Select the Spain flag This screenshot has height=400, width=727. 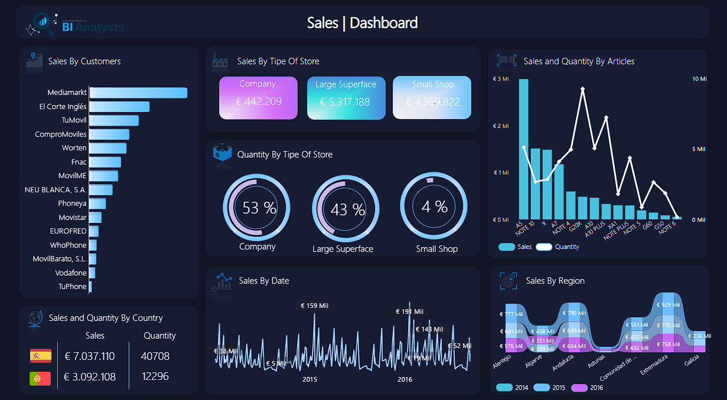[x=41, y=356]
